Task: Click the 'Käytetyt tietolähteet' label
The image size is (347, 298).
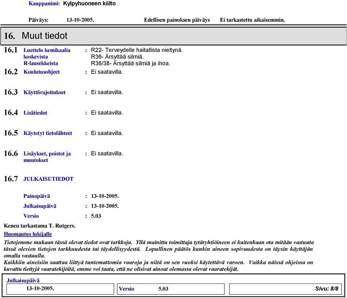Action: [x=48, y=133]
